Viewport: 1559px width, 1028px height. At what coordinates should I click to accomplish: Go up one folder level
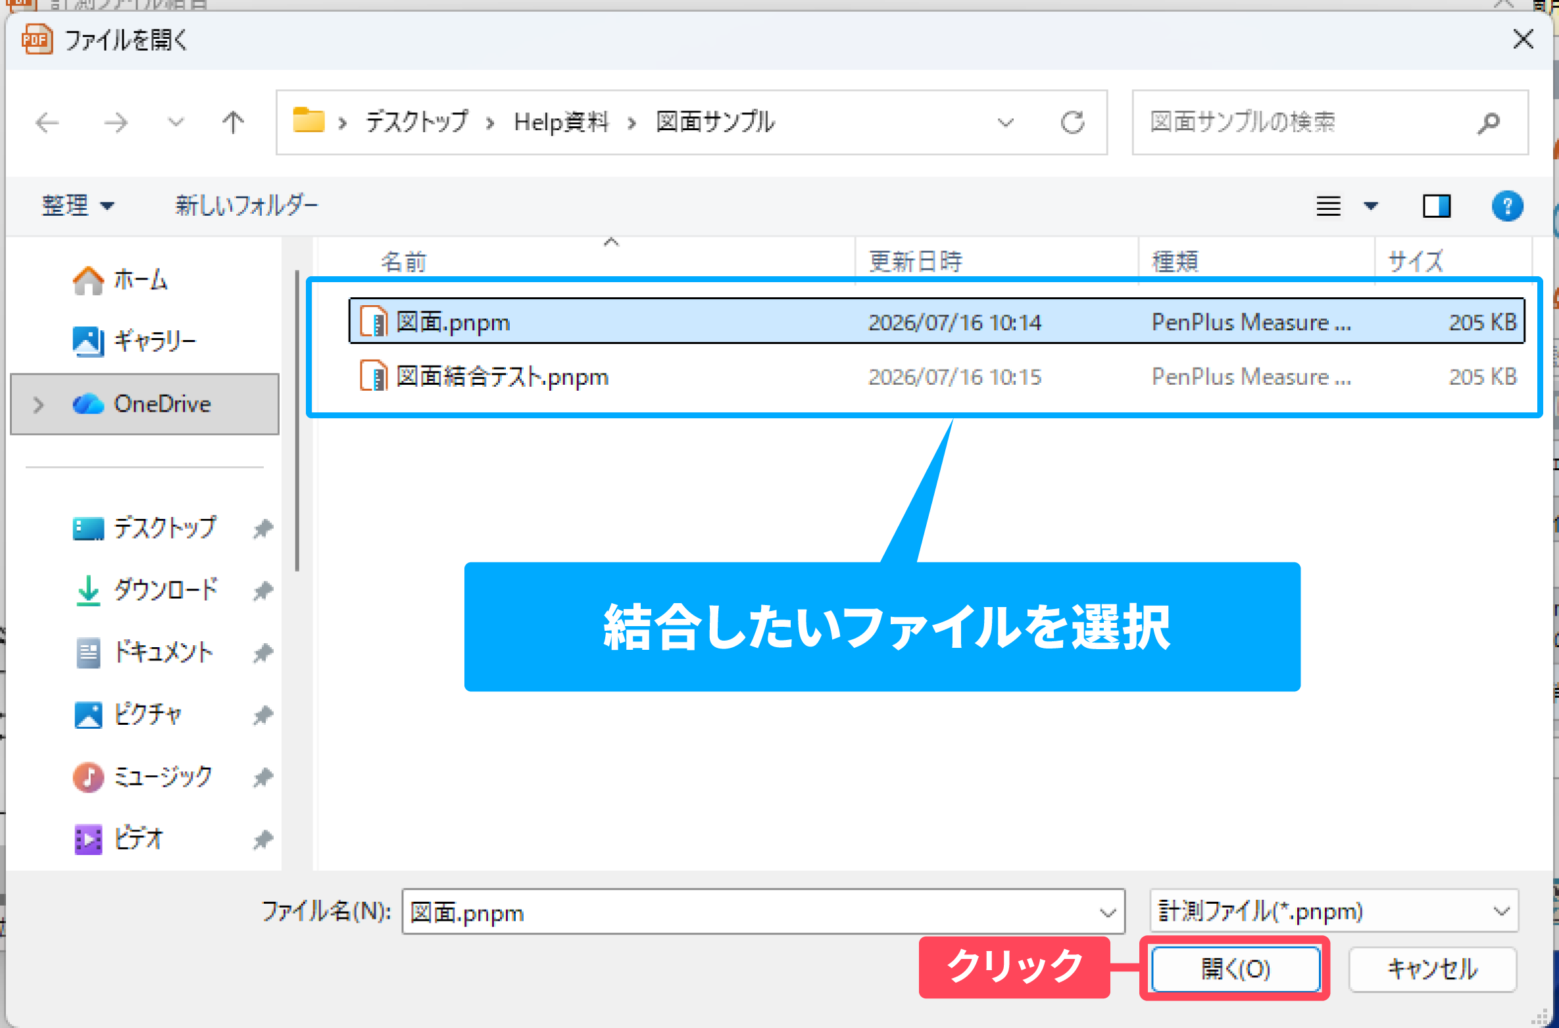(x=233, y=122)
